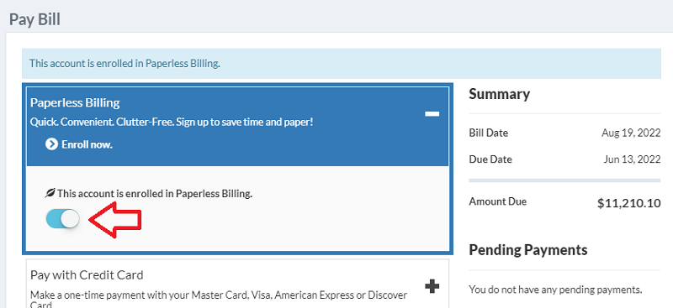Click the one-time payment card description text
Viewport: 673px width, 308px height.
click(x=219, y=300)
